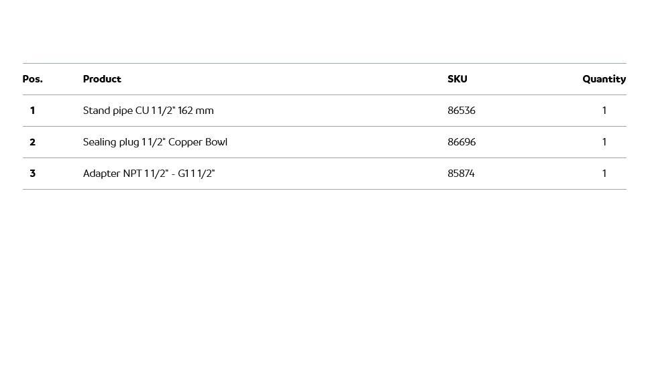Select position number 3 cell
Viewport: 648px width, 380px height.
pyautogui.click(x=32, y=174)
